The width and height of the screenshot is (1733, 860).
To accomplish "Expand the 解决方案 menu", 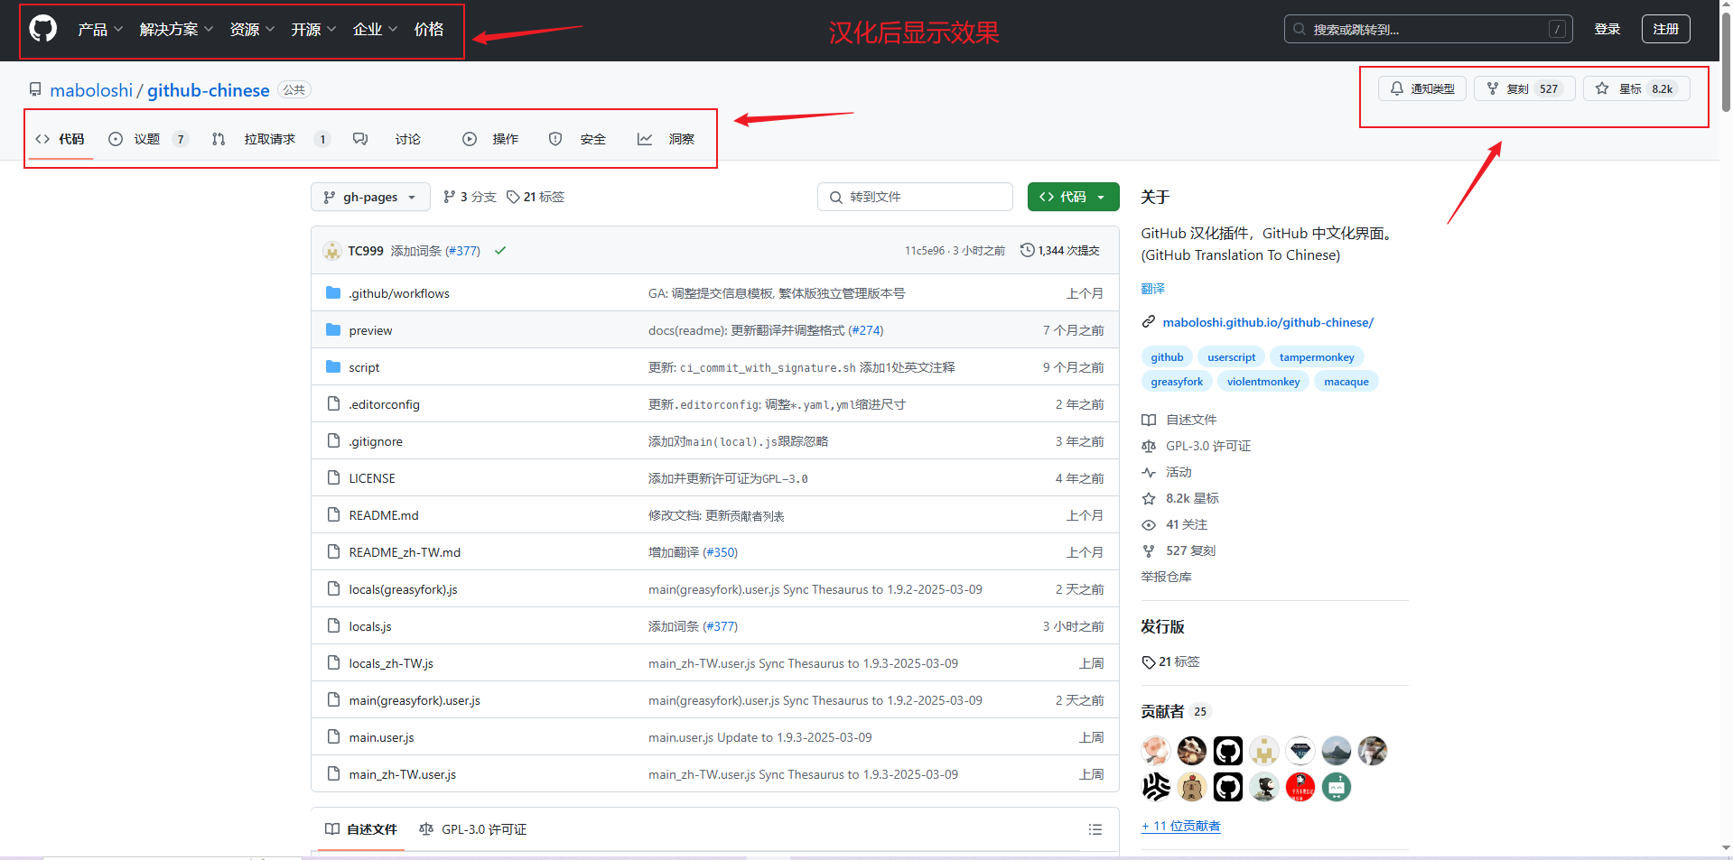I will tap(177, 29).
